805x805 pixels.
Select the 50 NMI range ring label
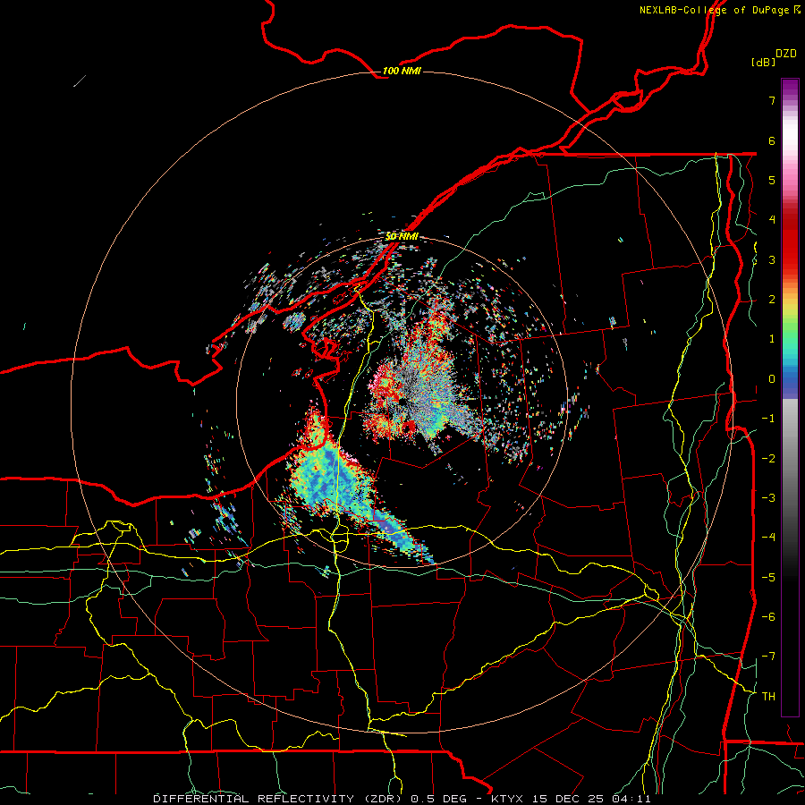(402, 237)
